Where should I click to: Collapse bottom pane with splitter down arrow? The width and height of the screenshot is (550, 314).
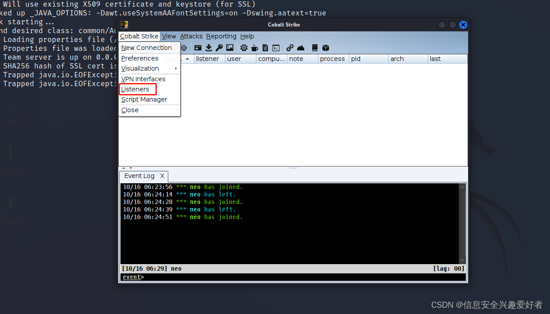[x=131, y=168]
